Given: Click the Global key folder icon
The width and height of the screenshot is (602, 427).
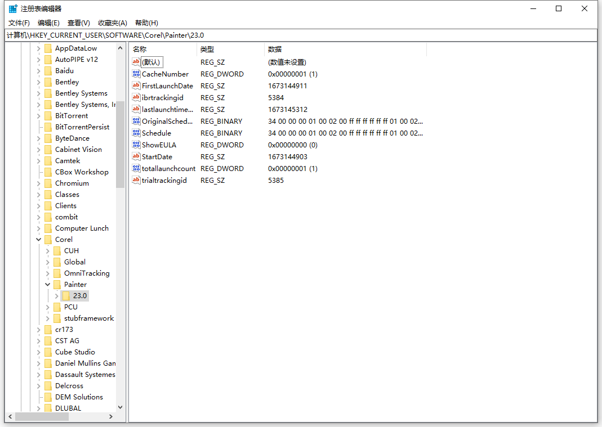Looking at the screenshot, I should pyautogui.click(x=57, y=262).
